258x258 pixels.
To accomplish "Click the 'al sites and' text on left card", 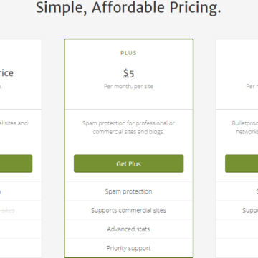I will coord(14,123).
